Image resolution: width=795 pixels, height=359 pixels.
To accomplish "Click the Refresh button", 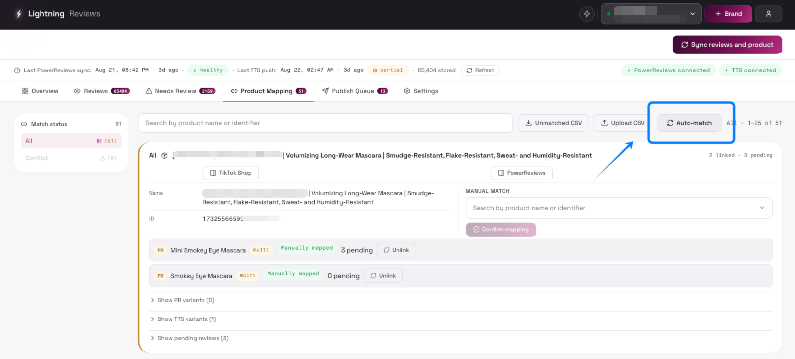I will pyautogui.click(x=480, y=70).
